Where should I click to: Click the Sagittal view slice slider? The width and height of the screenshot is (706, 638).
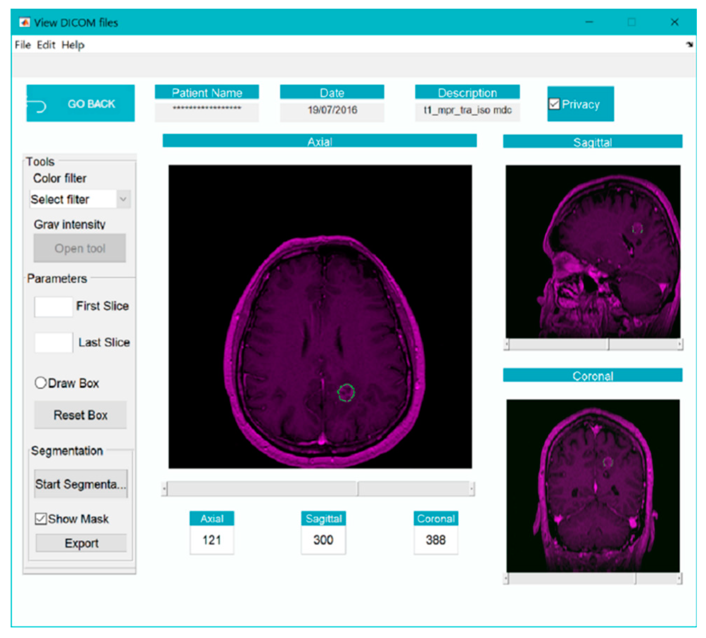593,344
